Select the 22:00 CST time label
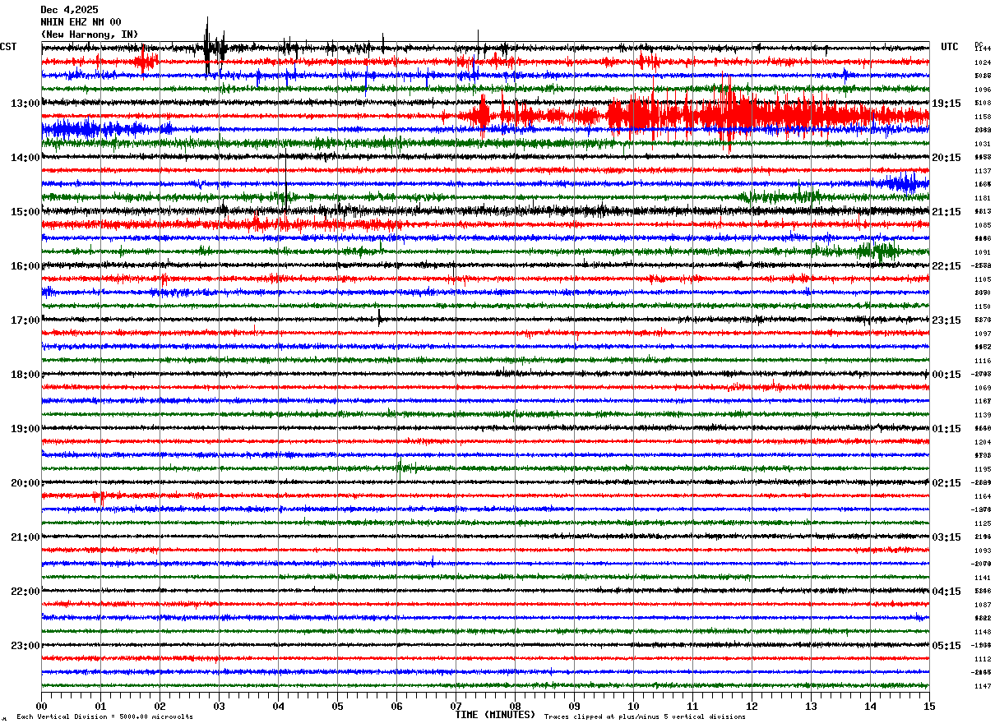Image resolution: width=995 pixels, height=728 pixels. click(25, 592)
